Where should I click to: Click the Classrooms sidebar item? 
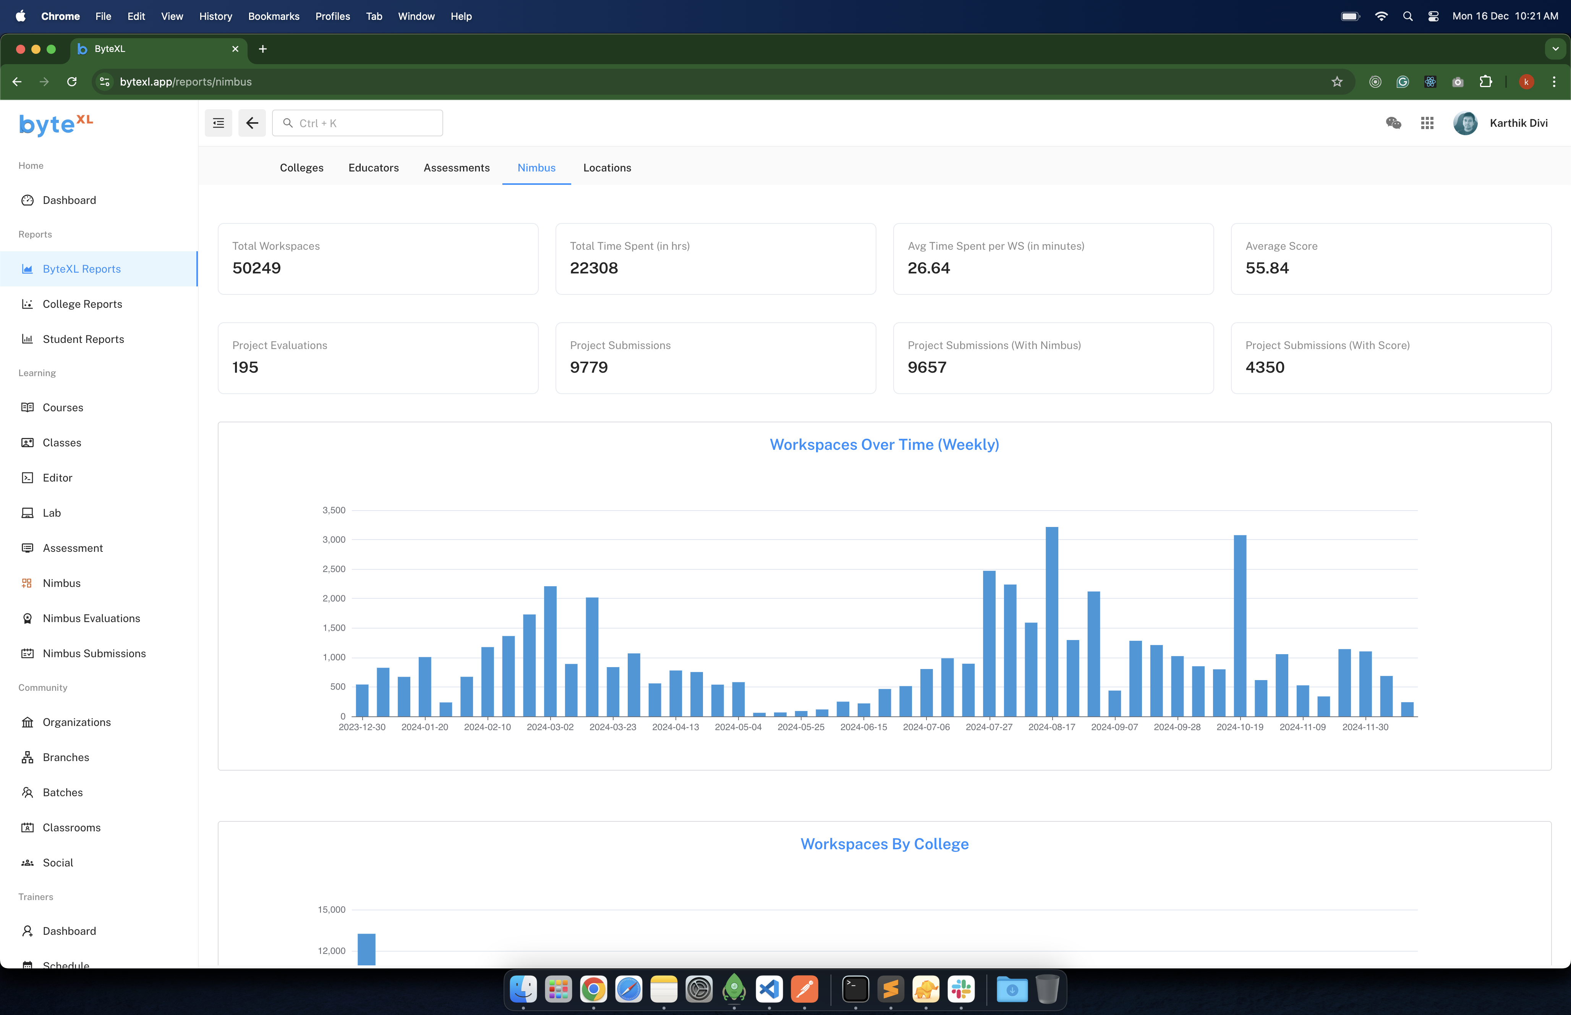click(71, 828)
